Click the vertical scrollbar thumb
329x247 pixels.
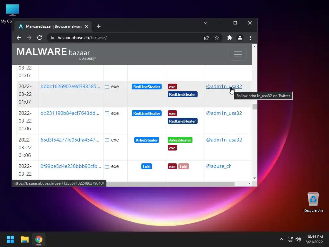point(254,107)
